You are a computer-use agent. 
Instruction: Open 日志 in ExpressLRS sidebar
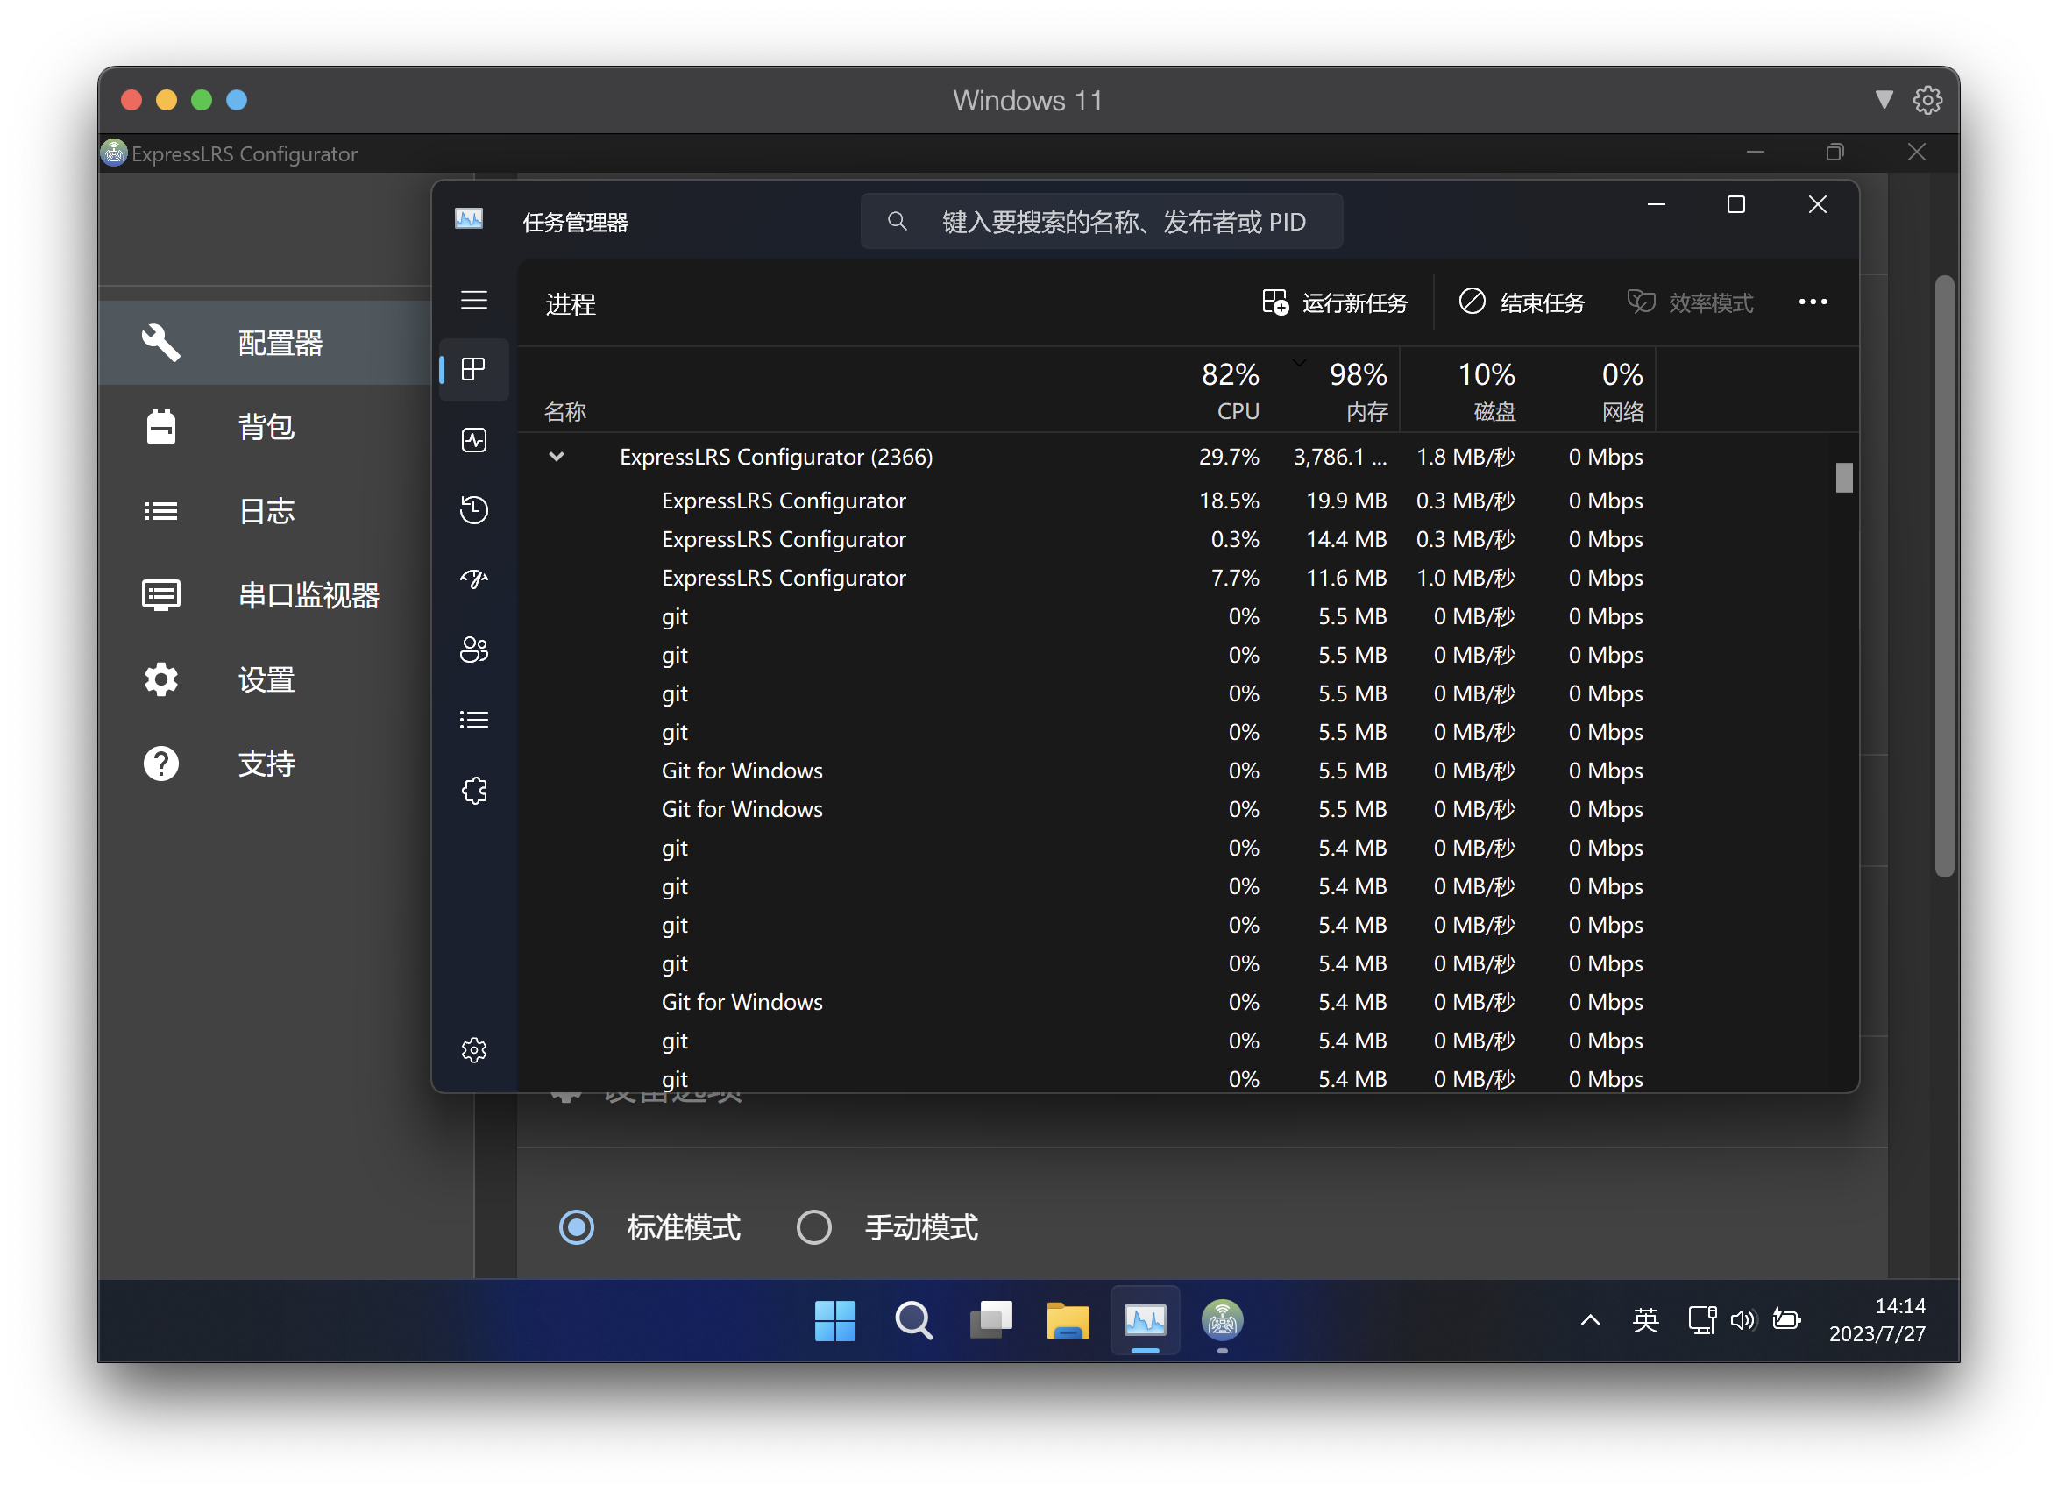pyautogui.click(x=265, y=511)
